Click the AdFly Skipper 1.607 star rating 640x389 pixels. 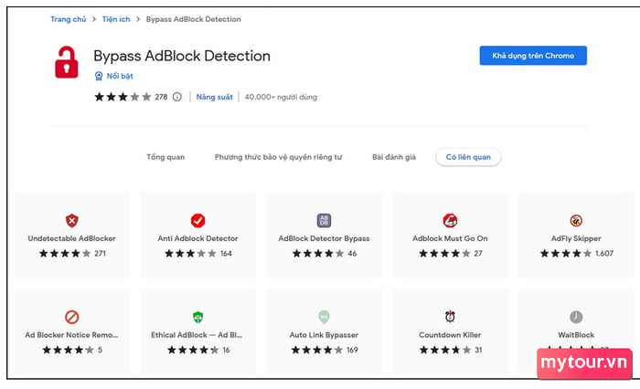pyautogui.click(x=566, y=254)
